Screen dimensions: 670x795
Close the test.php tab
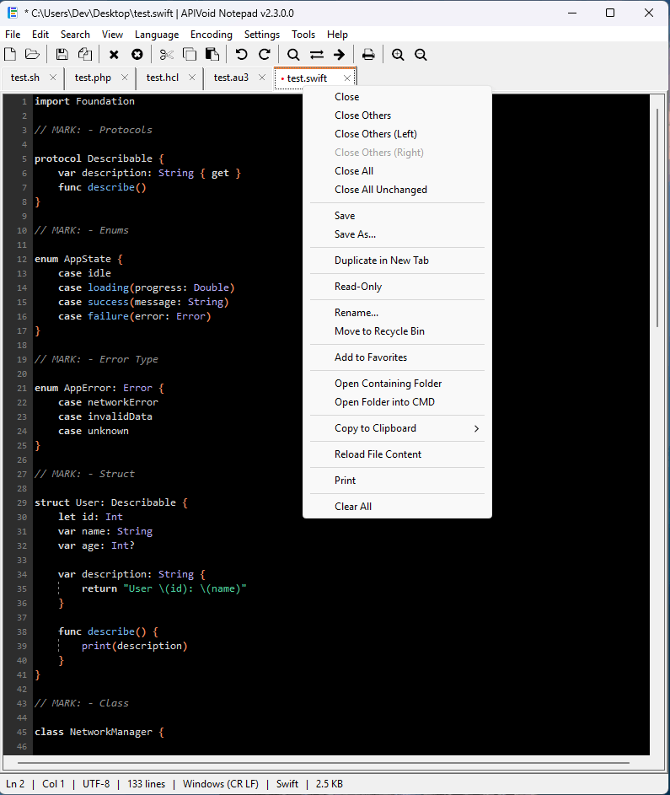point(125,78)
